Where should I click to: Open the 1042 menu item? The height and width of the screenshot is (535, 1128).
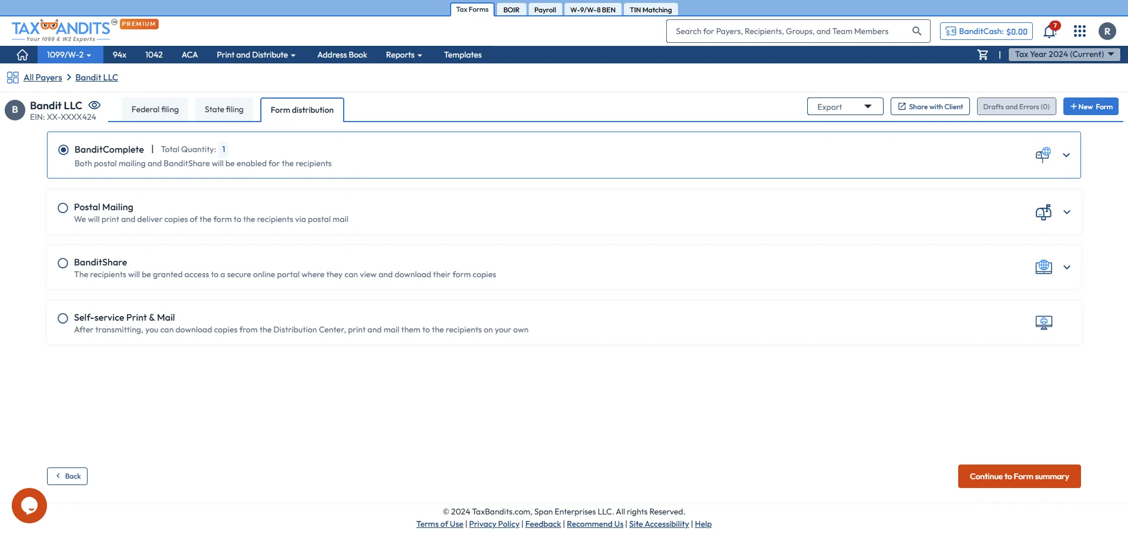click(x=154, y=55)
